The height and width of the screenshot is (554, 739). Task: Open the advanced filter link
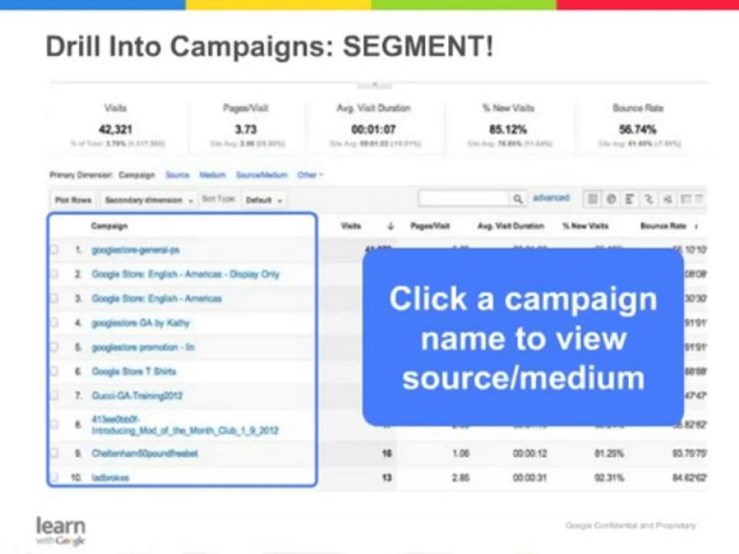click(x=551, y=198)
